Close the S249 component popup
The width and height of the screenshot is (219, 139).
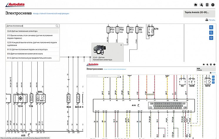121,45
